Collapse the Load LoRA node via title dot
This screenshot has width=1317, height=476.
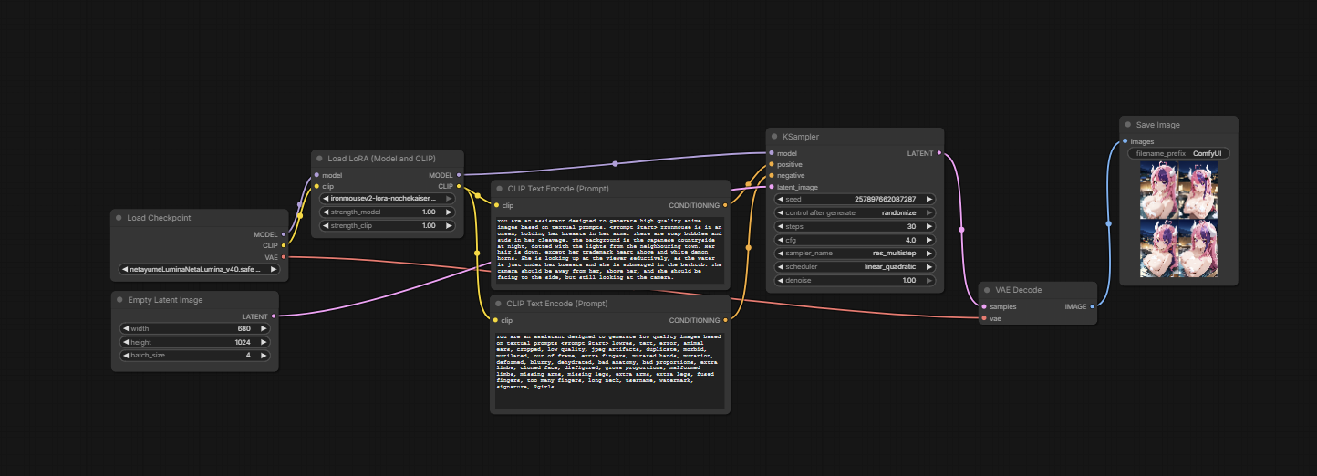[x=320, y=159]
